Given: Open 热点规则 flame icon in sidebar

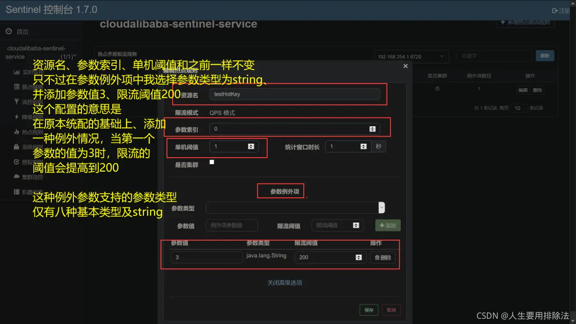Looking at the screenshot, I should tap(17, 132).
